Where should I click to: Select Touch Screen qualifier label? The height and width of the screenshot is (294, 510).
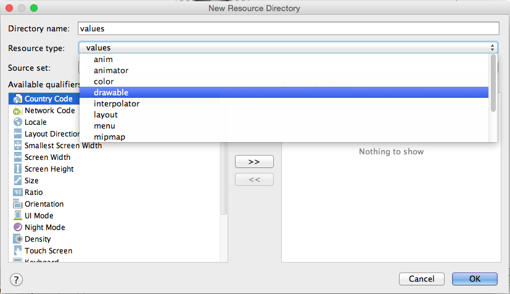point(49,251)
